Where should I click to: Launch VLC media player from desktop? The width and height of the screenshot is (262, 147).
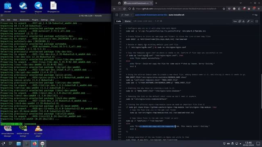38,131
